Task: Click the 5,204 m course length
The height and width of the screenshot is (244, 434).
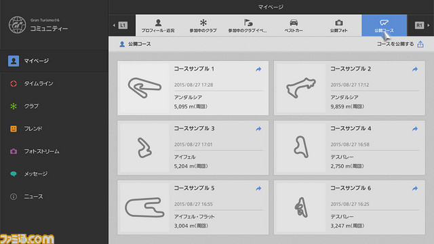Action: tap(191, 166)
